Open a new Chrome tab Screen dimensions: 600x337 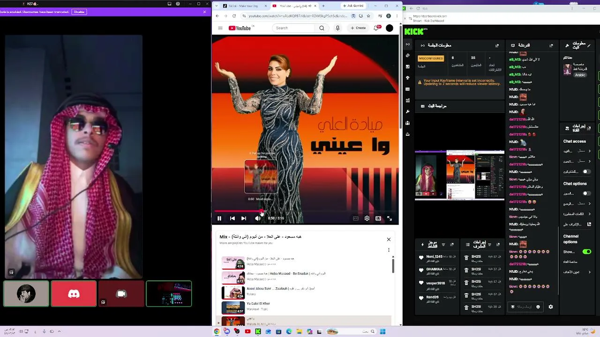point(324,6)
